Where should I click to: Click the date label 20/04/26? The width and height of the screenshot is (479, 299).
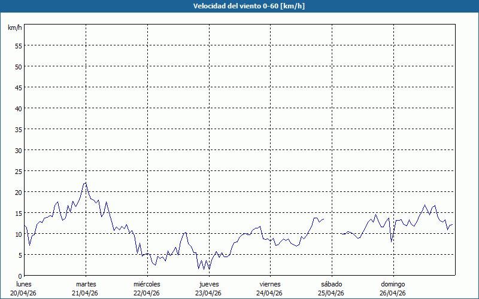click(24, 293)
